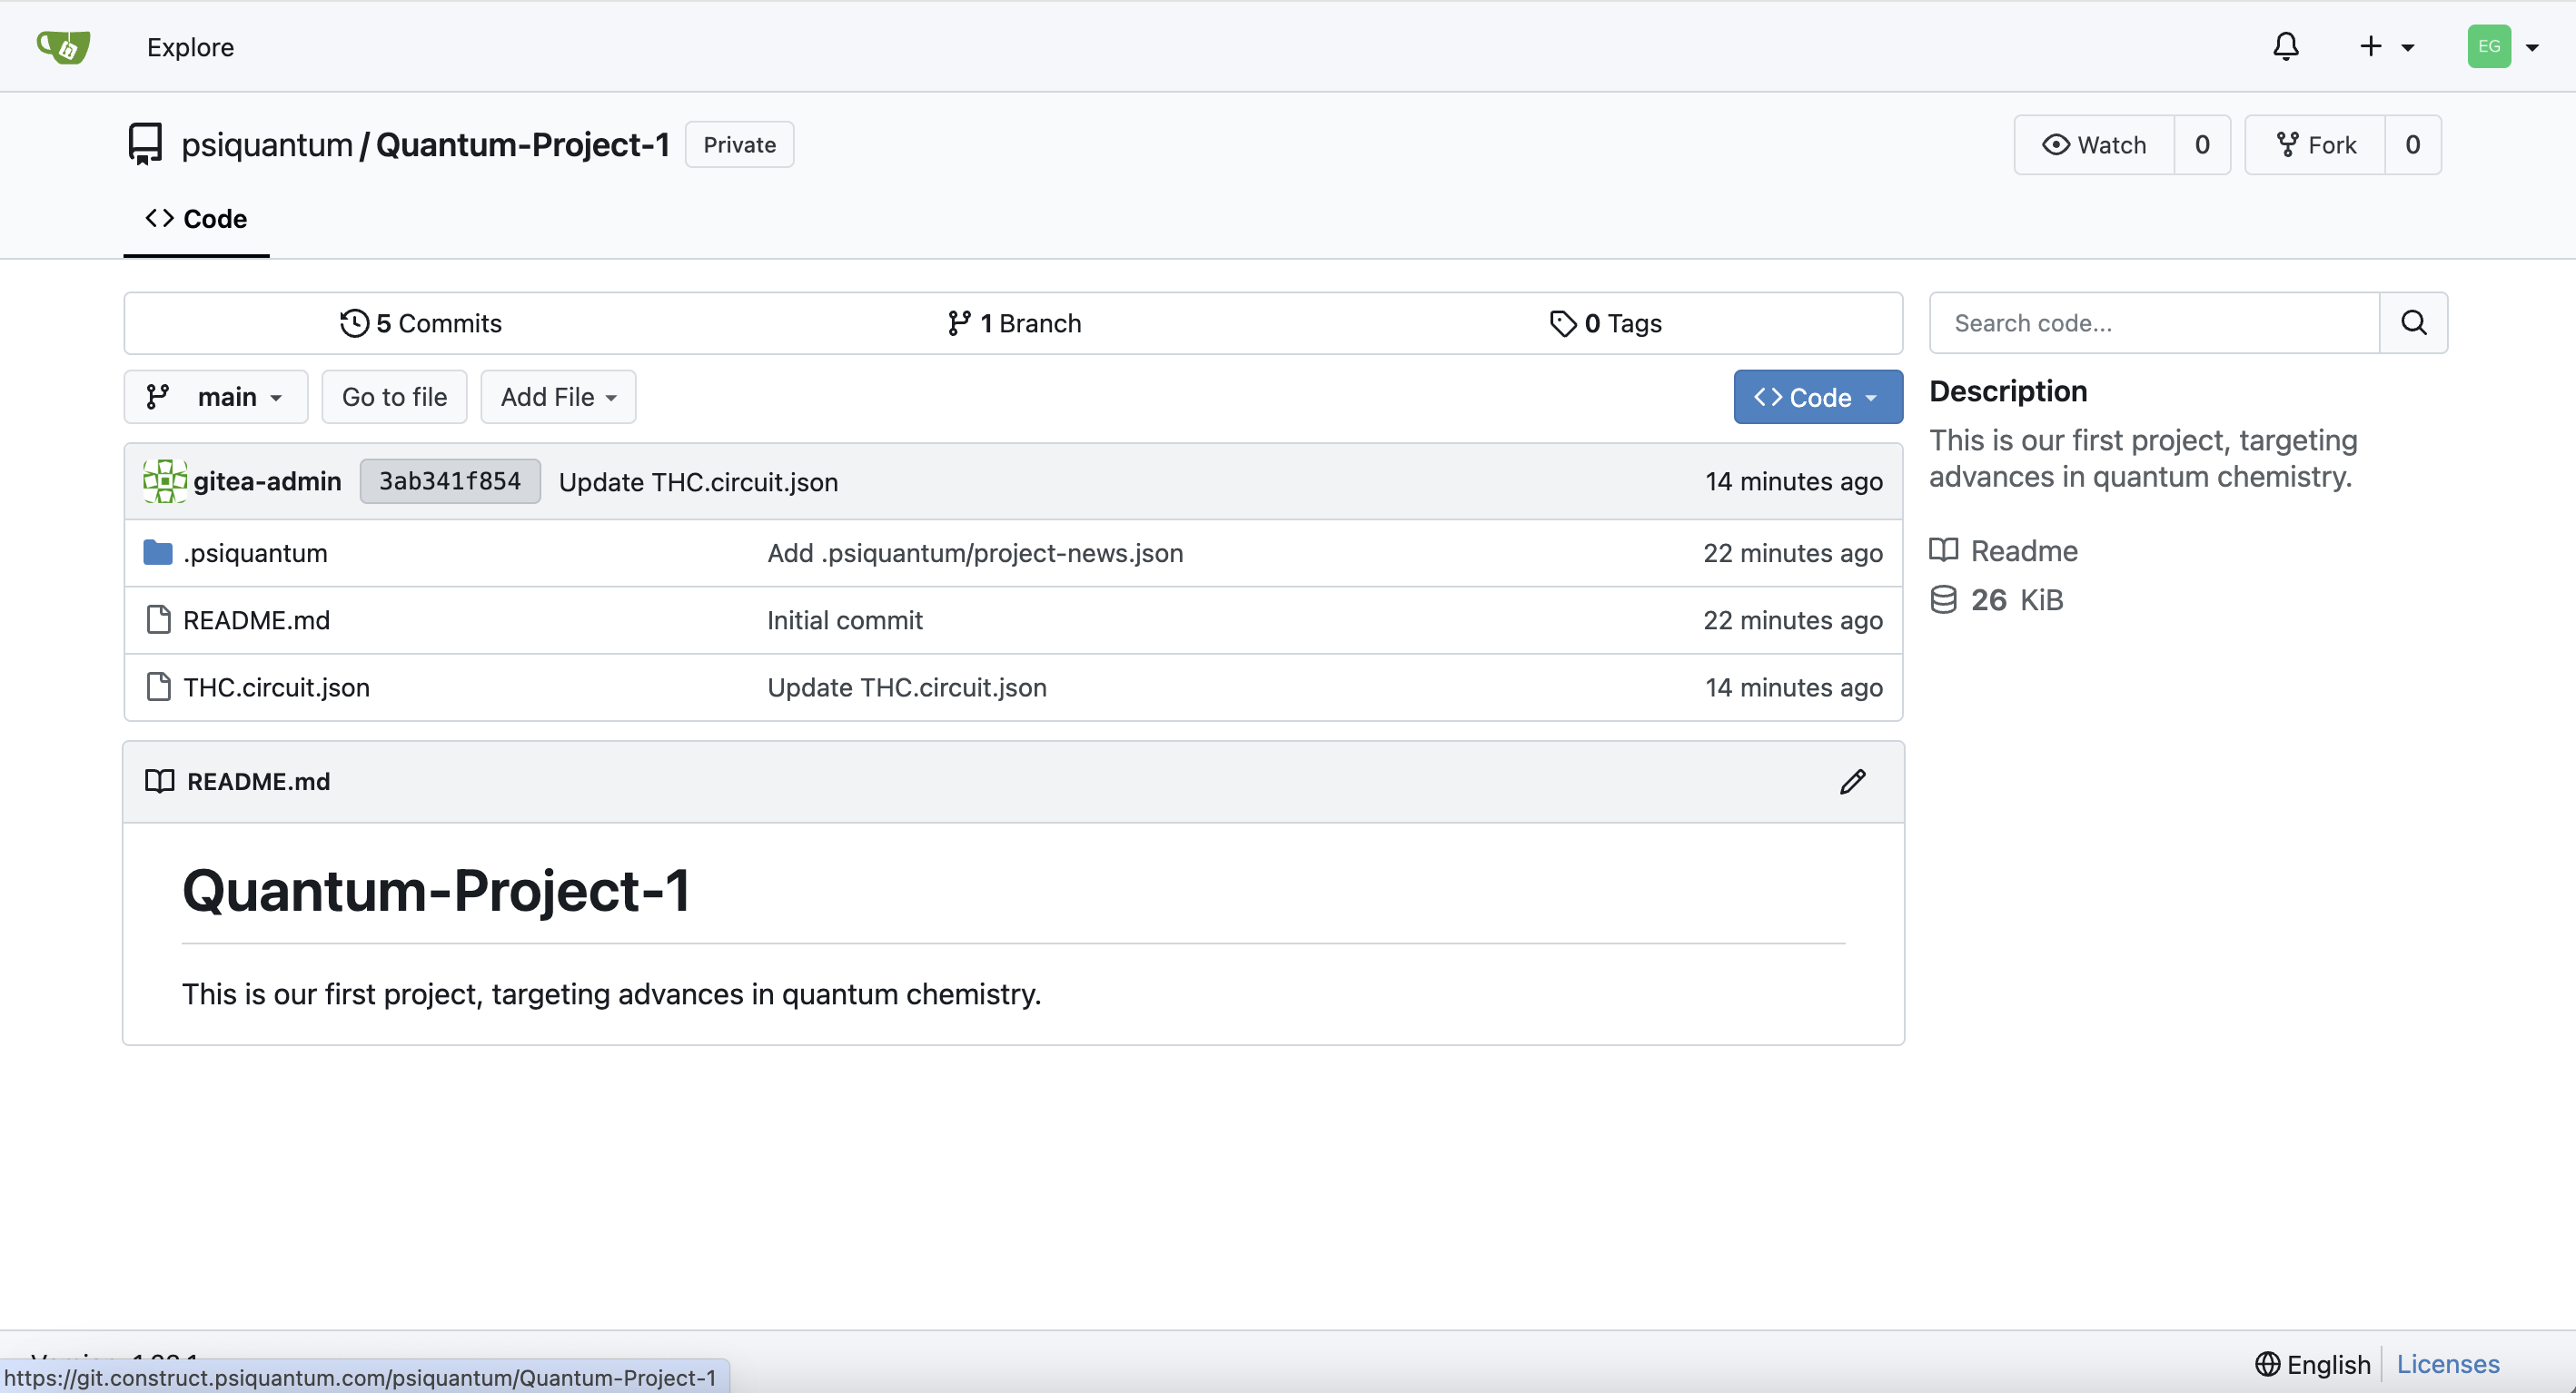Open latest commit message Update THC.circuit.json

(698, 481)
